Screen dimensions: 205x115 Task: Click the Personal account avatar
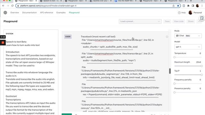(x=190, y=12)
